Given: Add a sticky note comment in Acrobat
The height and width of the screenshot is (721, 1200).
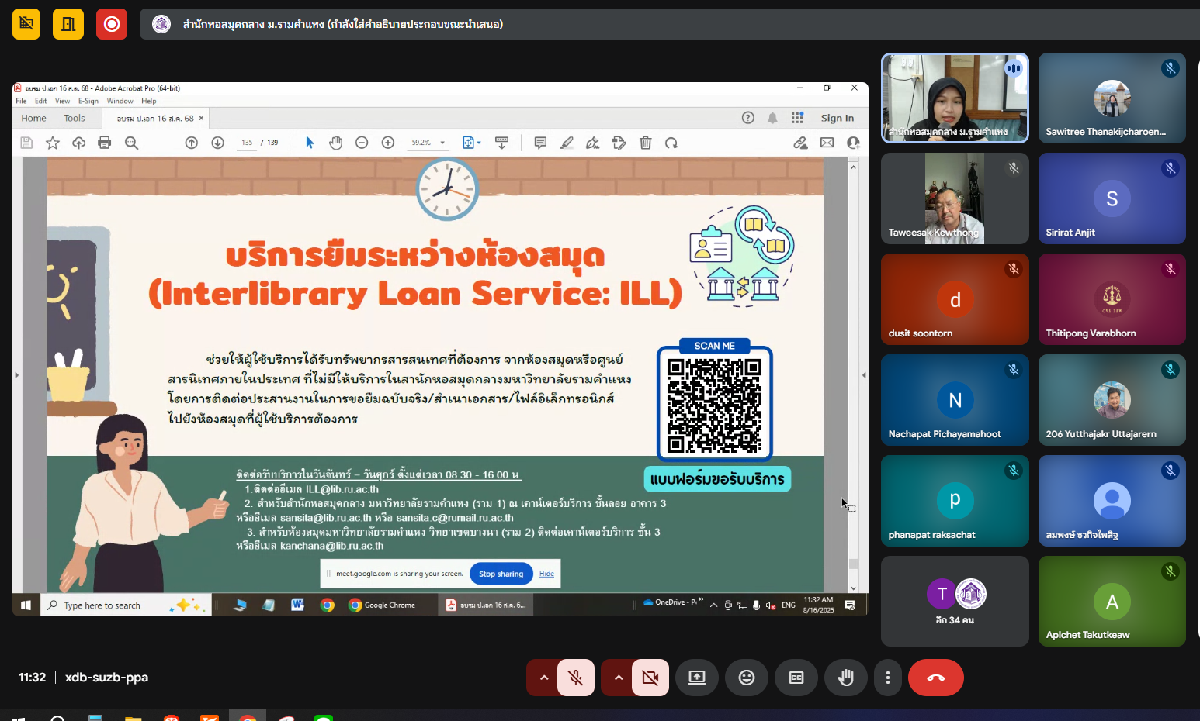Looking at the screenshot, I should [x=540, y=143].
